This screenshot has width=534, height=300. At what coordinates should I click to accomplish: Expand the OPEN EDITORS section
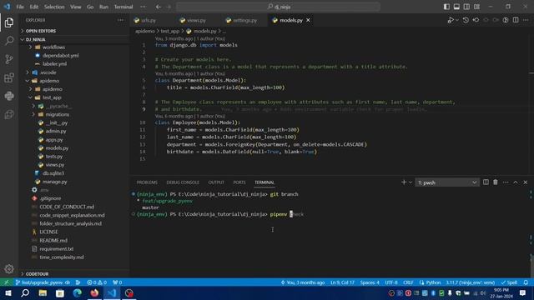(x=40, y=31)
